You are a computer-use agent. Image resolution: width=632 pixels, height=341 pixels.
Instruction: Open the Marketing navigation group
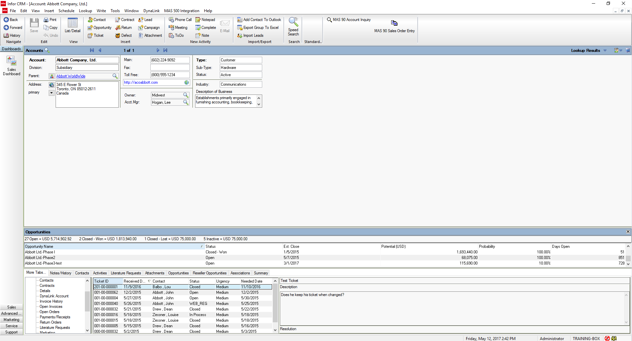coord(12,320)
